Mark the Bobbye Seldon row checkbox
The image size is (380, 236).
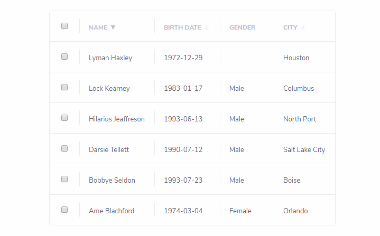pyautogui.click(x=64, y=179)
